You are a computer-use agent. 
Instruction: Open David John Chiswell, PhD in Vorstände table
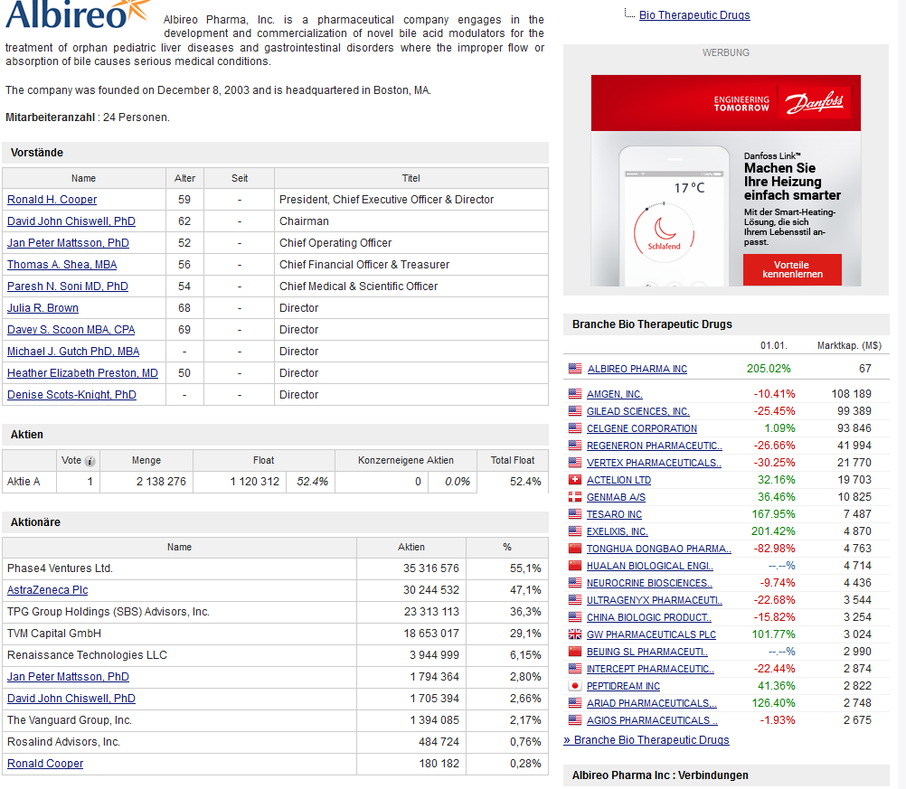pos(71,221)
